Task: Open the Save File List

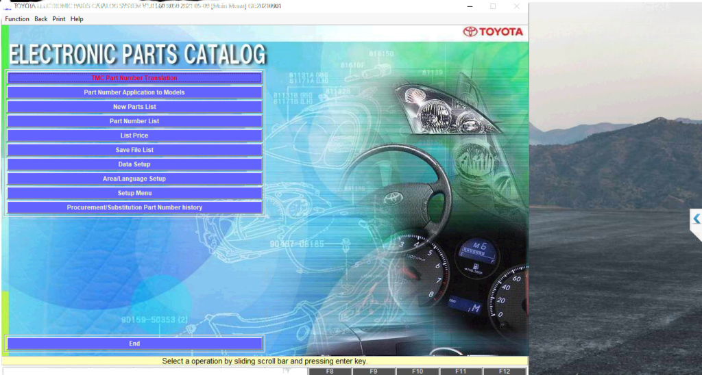Action: click(134, 150)
